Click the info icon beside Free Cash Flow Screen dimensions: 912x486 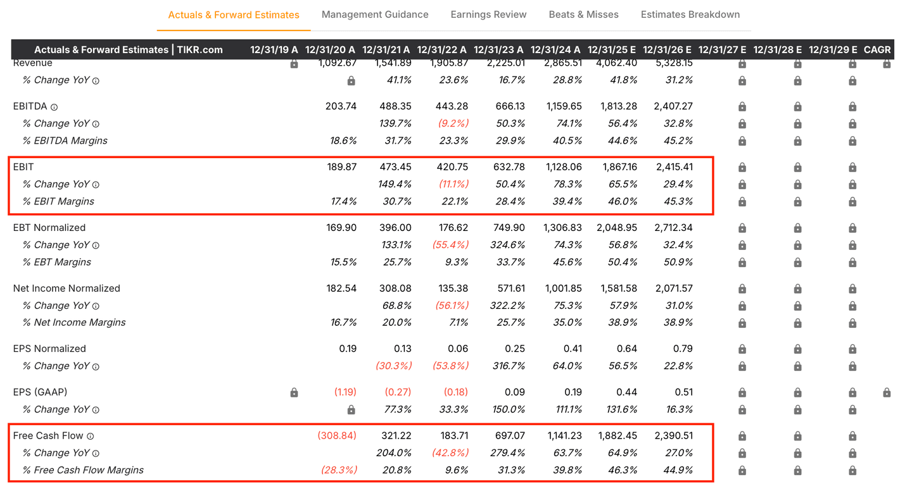pyautogui.click(x=91, y=436)
